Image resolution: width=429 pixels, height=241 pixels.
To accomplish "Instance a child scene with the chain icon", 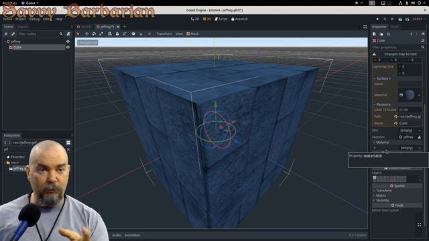I will [13, 34].
